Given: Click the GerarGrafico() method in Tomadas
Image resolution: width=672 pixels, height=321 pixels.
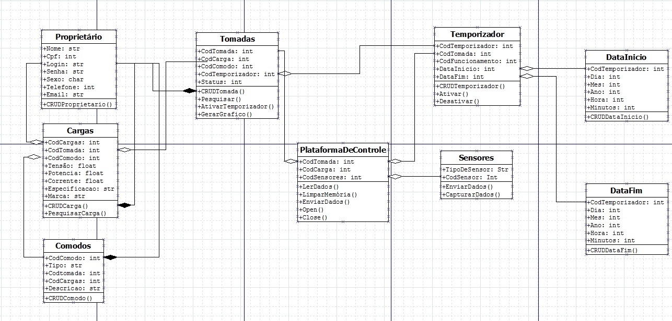Looking at the screenshot, I should tap(223, 114).
